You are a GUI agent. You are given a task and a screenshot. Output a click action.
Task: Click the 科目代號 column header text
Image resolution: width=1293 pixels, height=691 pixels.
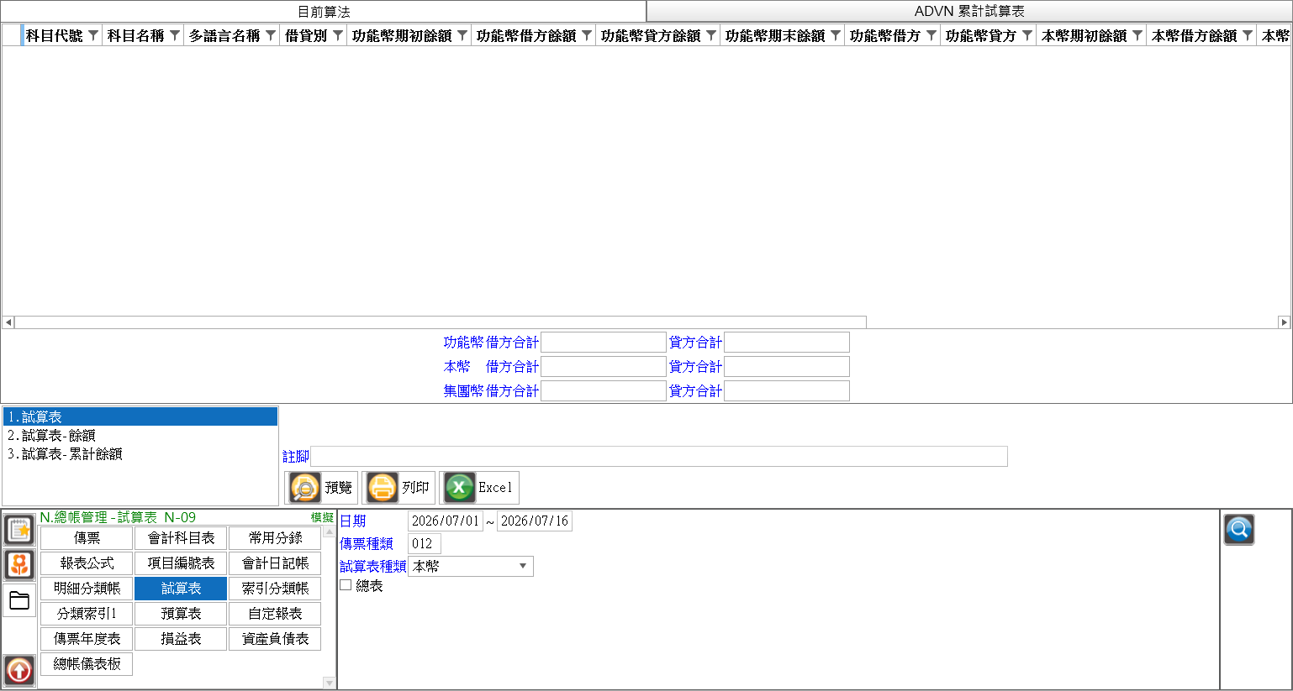point(55,35)
